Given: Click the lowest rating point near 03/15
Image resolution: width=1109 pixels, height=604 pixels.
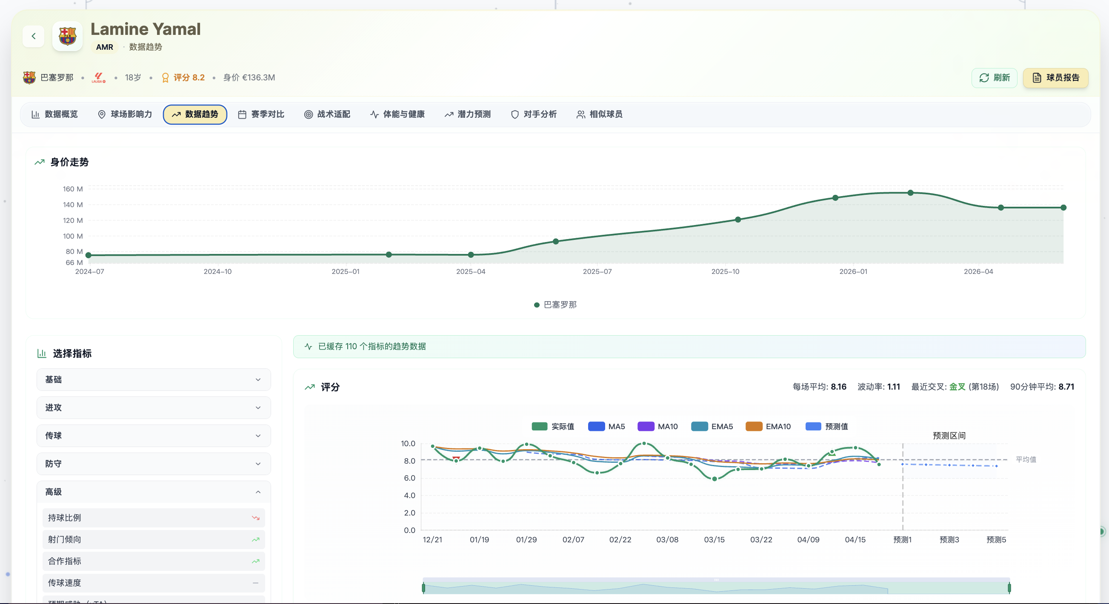Looking at the screenshot, I should coord(714,479).
